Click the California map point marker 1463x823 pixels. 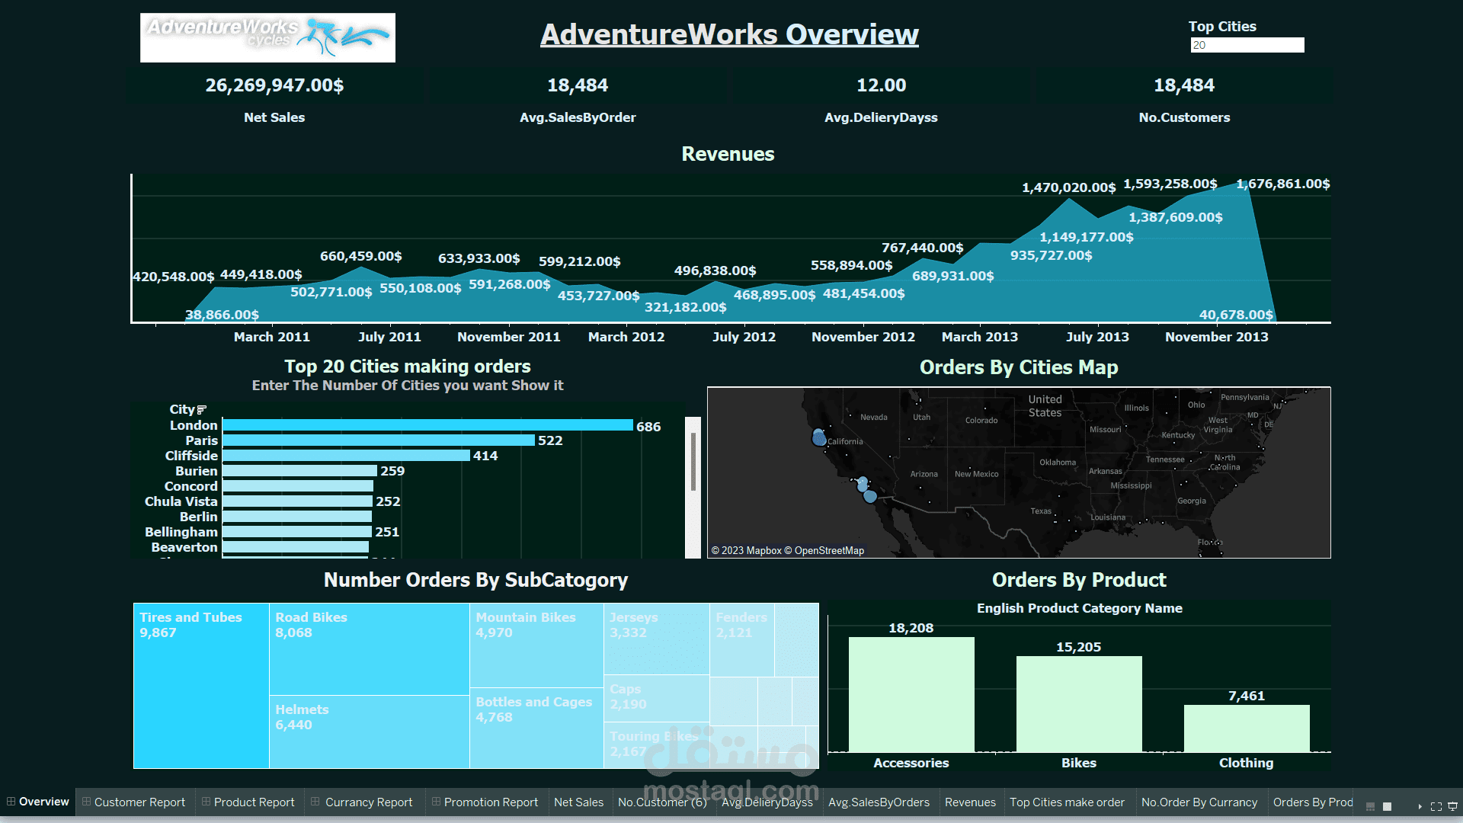pyautogui.click(x=819, y=438)
